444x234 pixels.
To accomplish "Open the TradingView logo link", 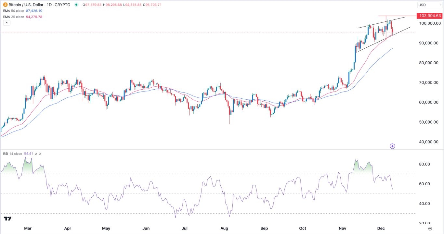I will click(x=7, y=219).
